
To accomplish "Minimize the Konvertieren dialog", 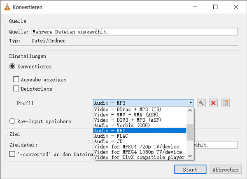I will coord(195,7).
